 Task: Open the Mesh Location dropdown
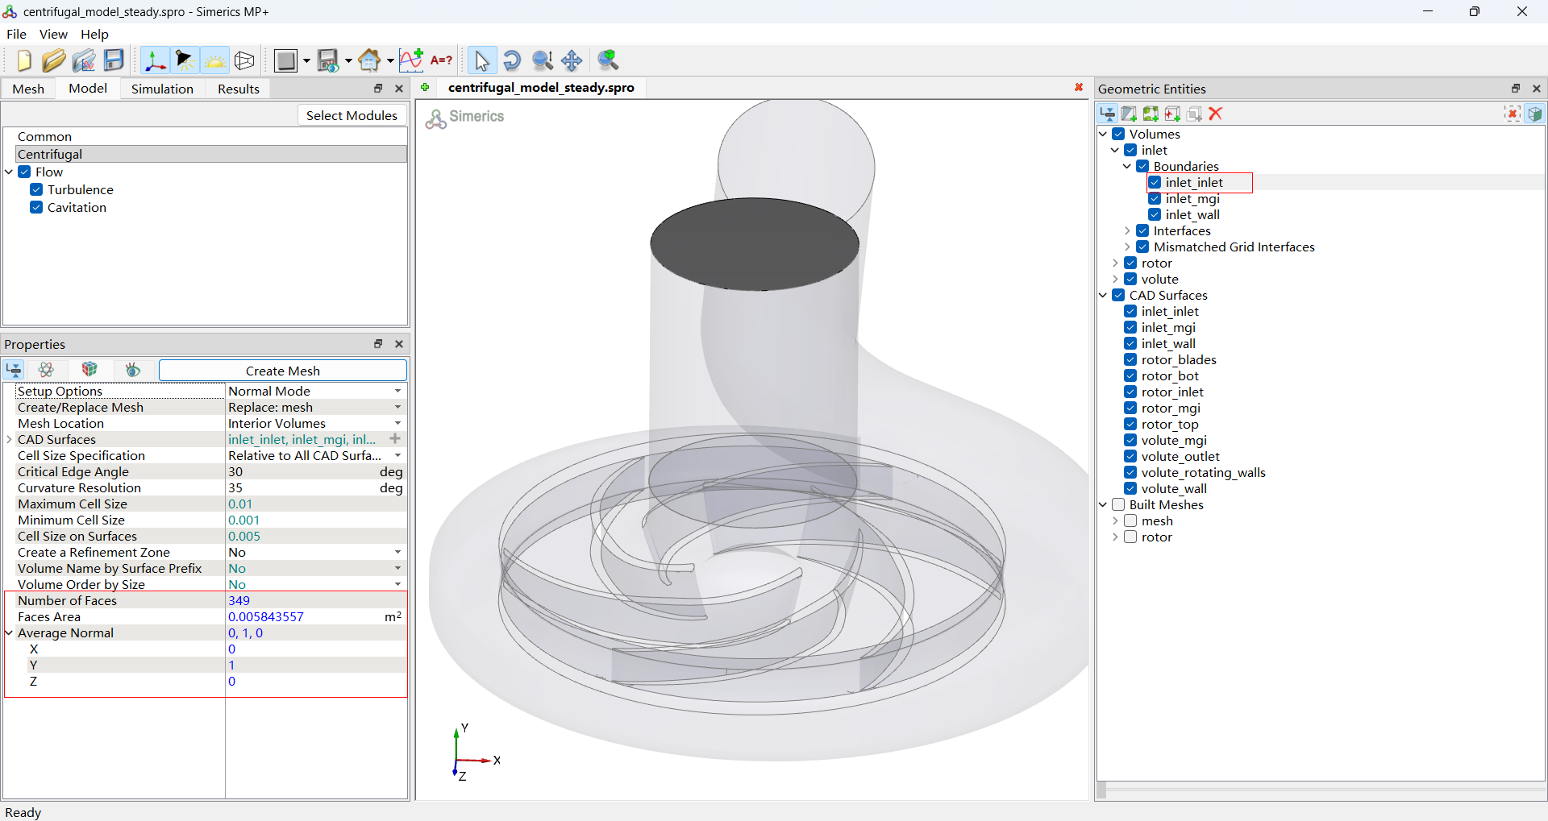[x=397, y=424]
